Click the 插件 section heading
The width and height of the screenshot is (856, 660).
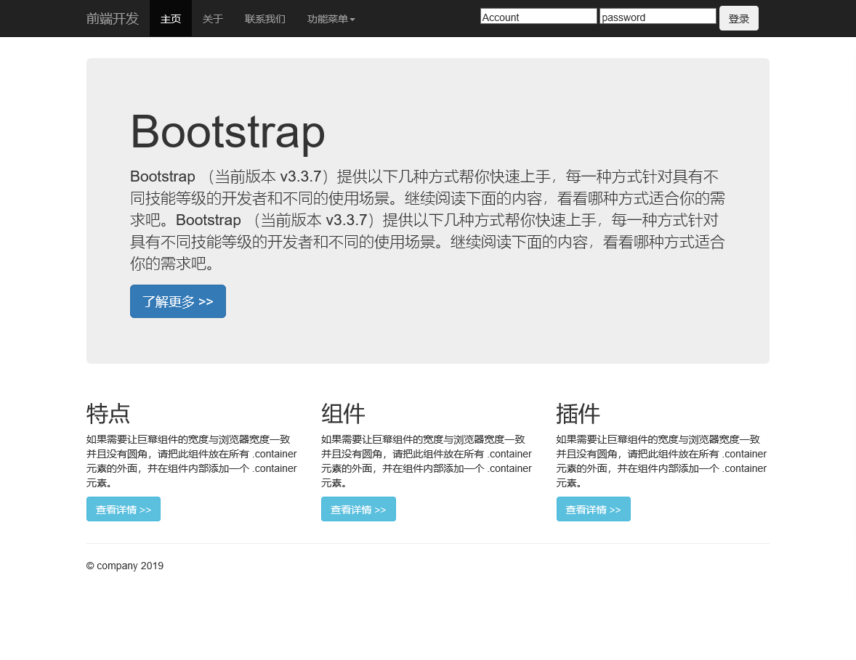578,413
